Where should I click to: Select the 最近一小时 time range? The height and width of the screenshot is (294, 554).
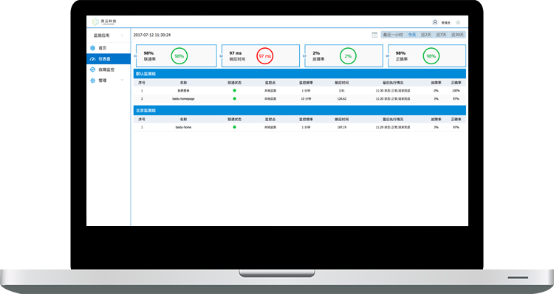393,35
